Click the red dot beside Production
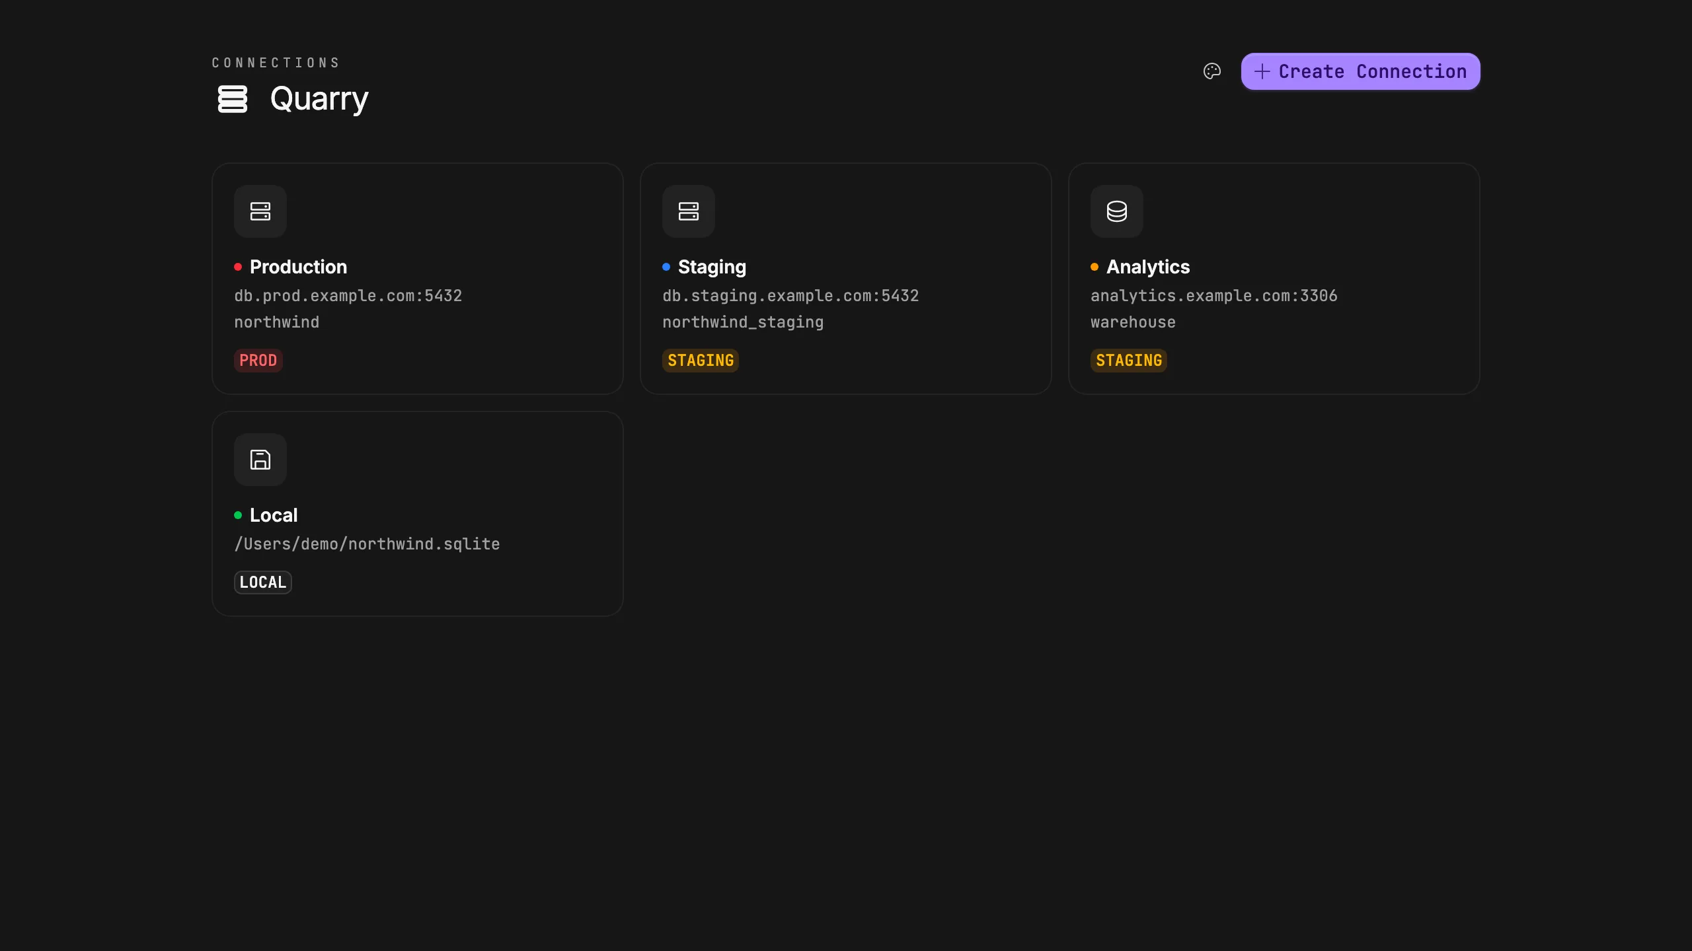Viewport: 1692px width, 951px height. [x=238, y=267]
